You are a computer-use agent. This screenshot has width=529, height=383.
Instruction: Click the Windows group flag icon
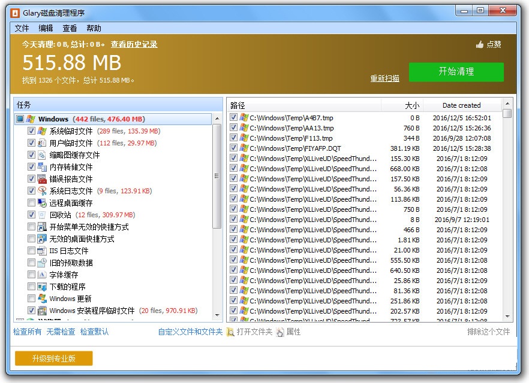pyautogui.click(x=31, y=119)
